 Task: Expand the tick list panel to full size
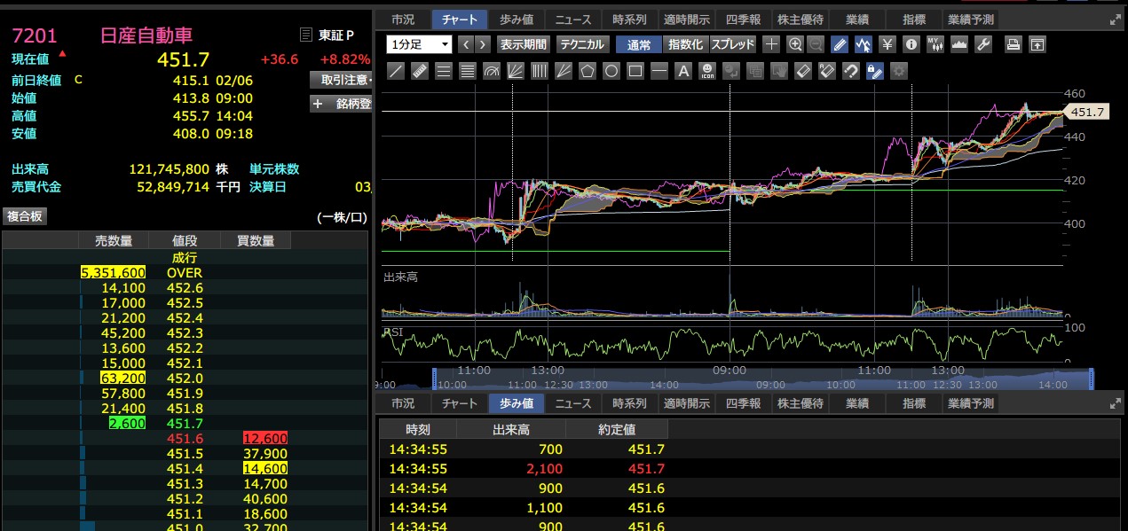coord(1116,403)
